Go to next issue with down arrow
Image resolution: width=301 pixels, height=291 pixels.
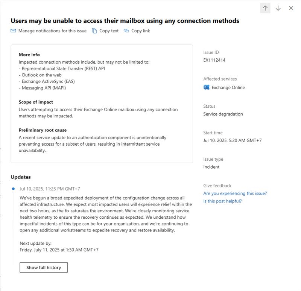(278, 8)
